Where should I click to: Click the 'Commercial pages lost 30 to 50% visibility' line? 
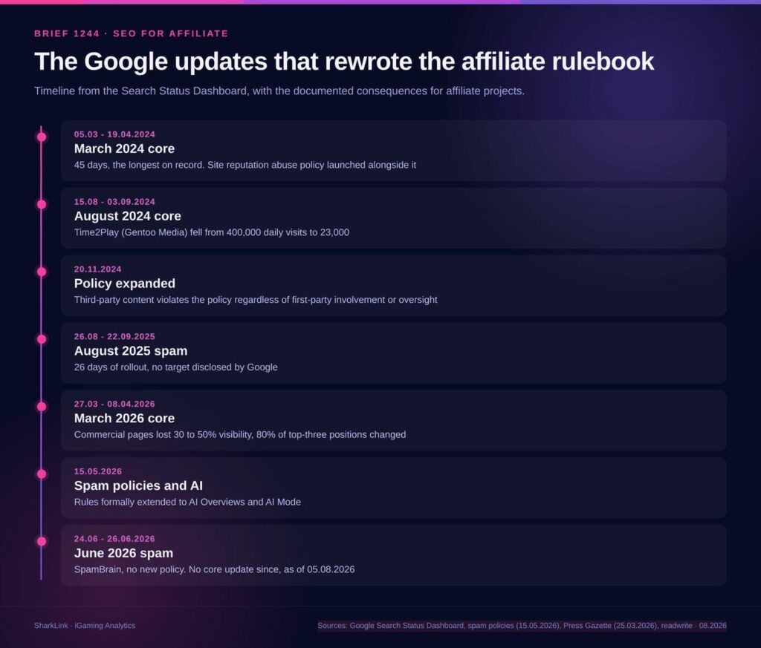(x=240, y=435)
